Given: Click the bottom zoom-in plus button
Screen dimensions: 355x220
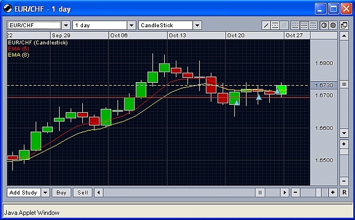Looking at the screenshot, I should tap(333, 192).
